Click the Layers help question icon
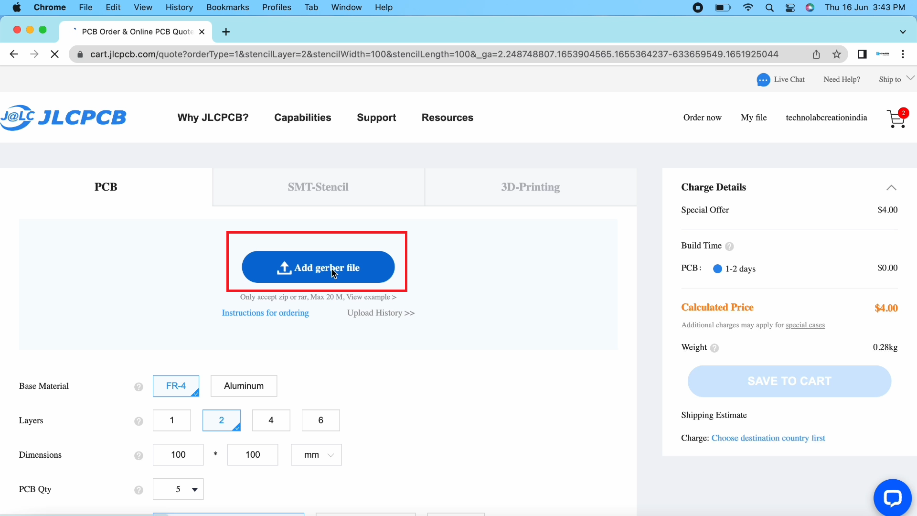This screenshot has width=917, height=516. coord(139,421)
